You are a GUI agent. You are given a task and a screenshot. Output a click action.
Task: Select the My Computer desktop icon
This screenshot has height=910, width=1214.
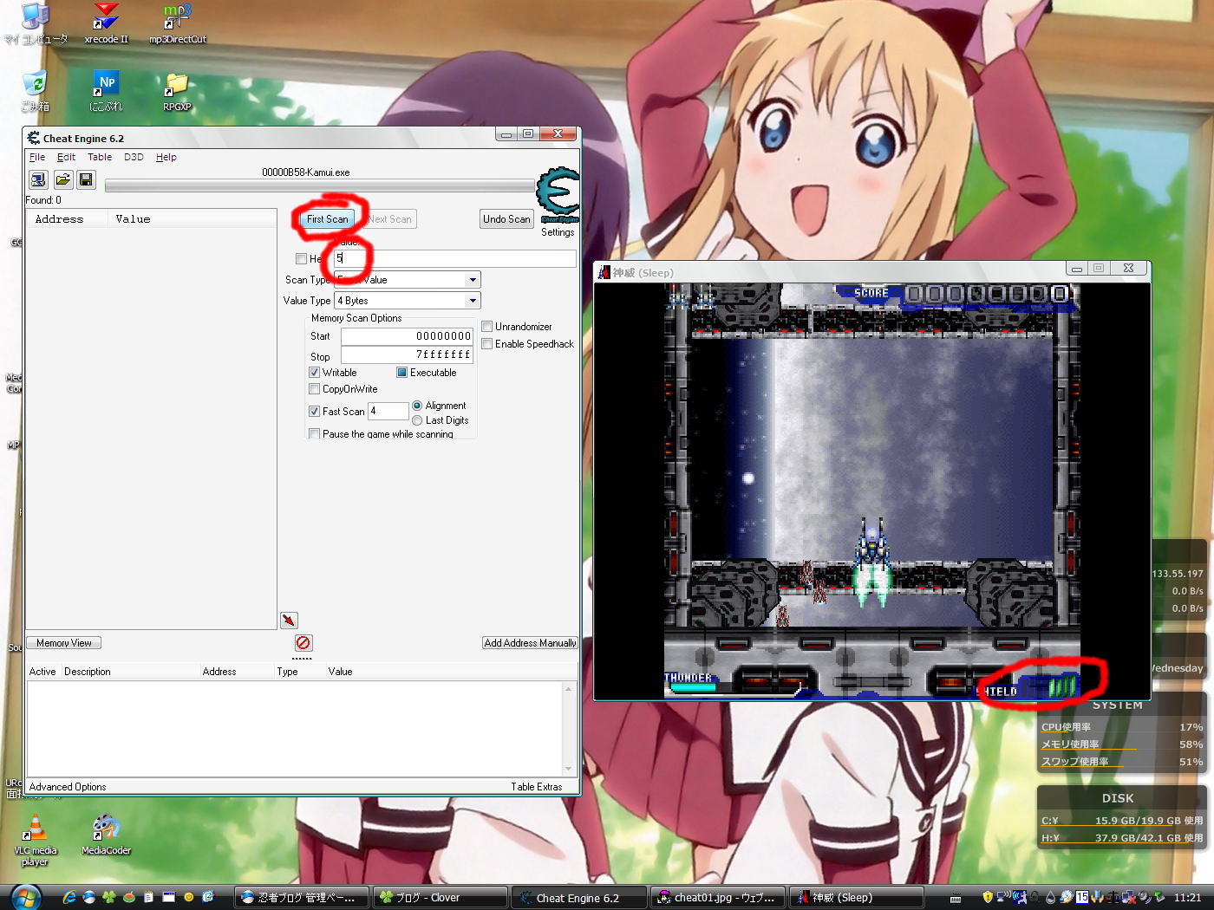36,24
